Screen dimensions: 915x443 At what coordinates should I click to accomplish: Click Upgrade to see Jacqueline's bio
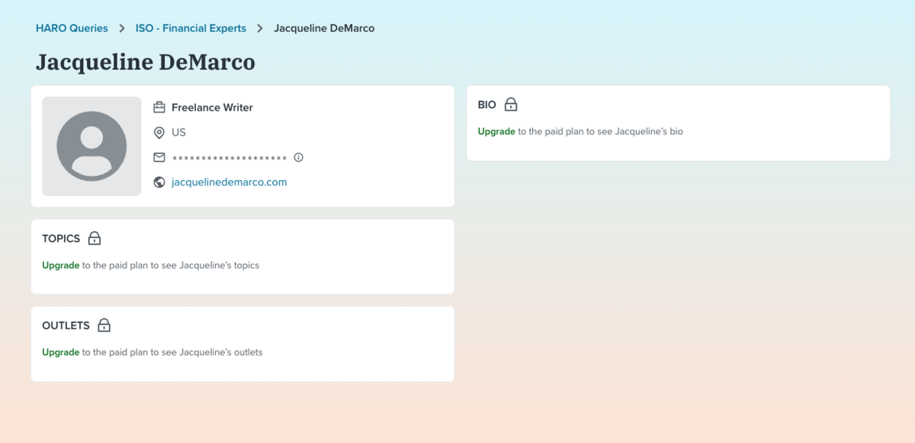point(496,131)
